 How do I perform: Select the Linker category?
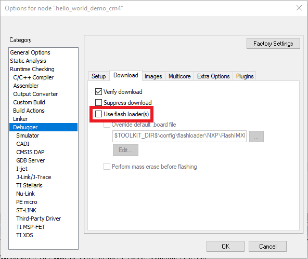click(x=20, y=119)
